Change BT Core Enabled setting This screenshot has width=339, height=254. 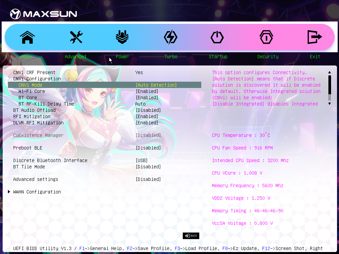point(147,98)
